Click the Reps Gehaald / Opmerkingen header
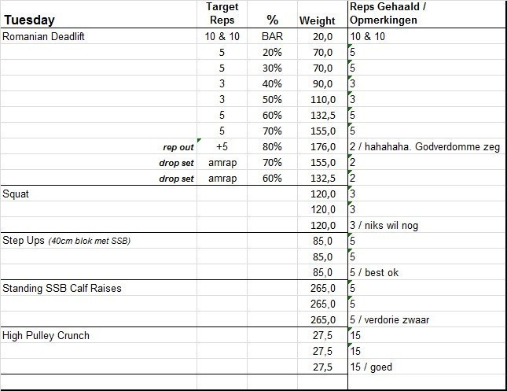 pyautogui.click(x=385, y=13)
